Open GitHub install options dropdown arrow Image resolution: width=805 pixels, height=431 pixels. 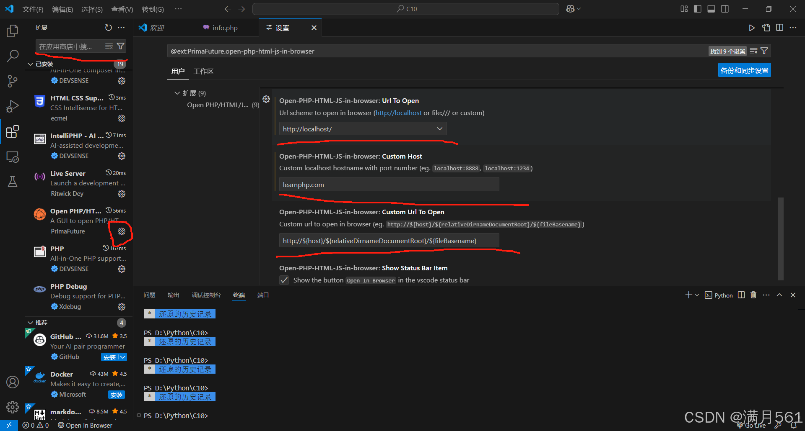click(122, 357)
